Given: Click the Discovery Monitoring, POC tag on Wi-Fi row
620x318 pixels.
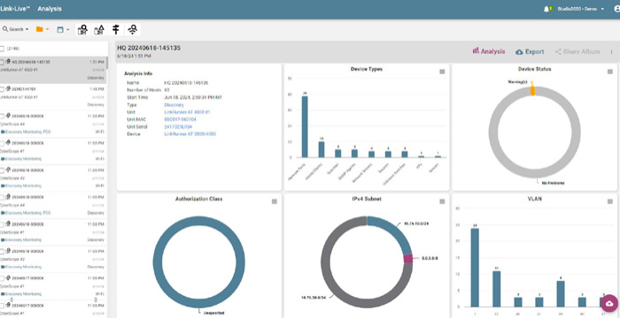Looking at the screenshot, I should pos(28,132).
